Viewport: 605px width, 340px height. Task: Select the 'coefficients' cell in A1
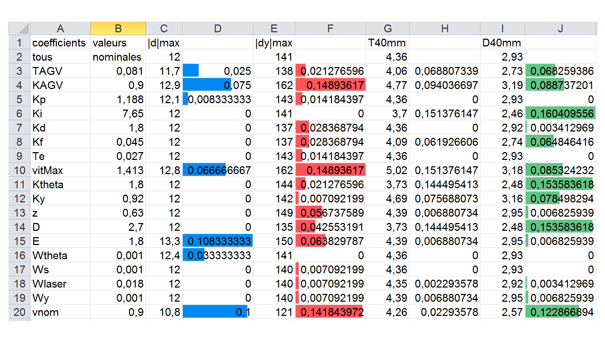coord(59,43)
